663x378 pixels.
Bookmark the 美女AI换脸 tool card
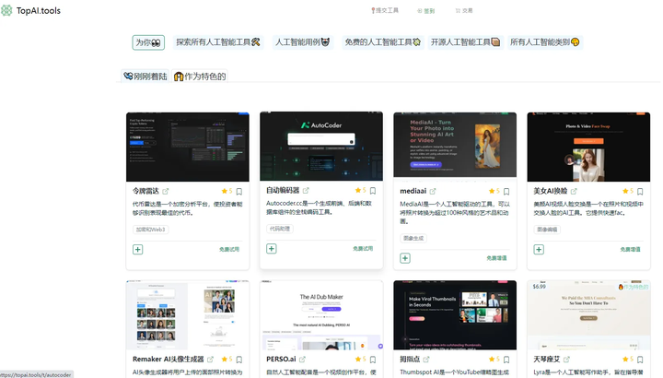point(640,192)
